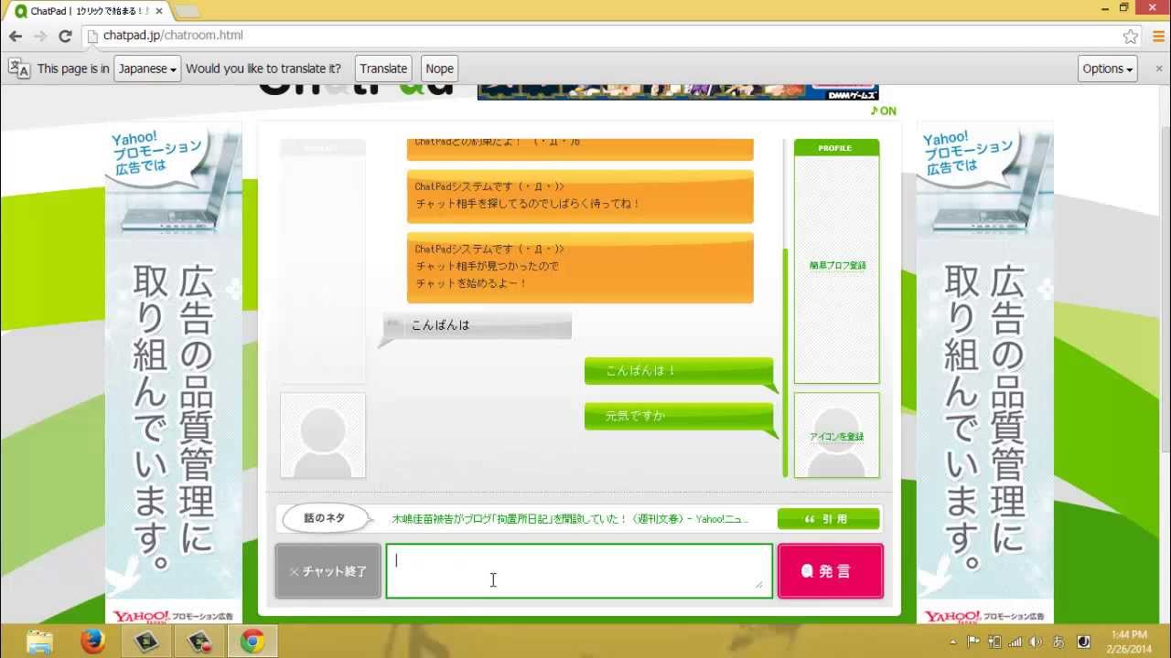Screen dimensions: 1171x658
Task: Click the DMM games top banner ad
Action: (678, 92)
